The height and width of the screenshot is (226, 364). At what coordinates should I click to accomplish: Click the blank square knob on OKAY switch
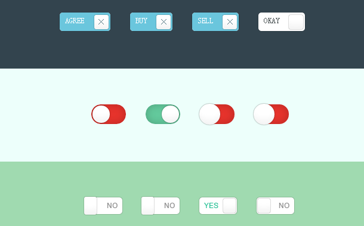tap(296, 22)
